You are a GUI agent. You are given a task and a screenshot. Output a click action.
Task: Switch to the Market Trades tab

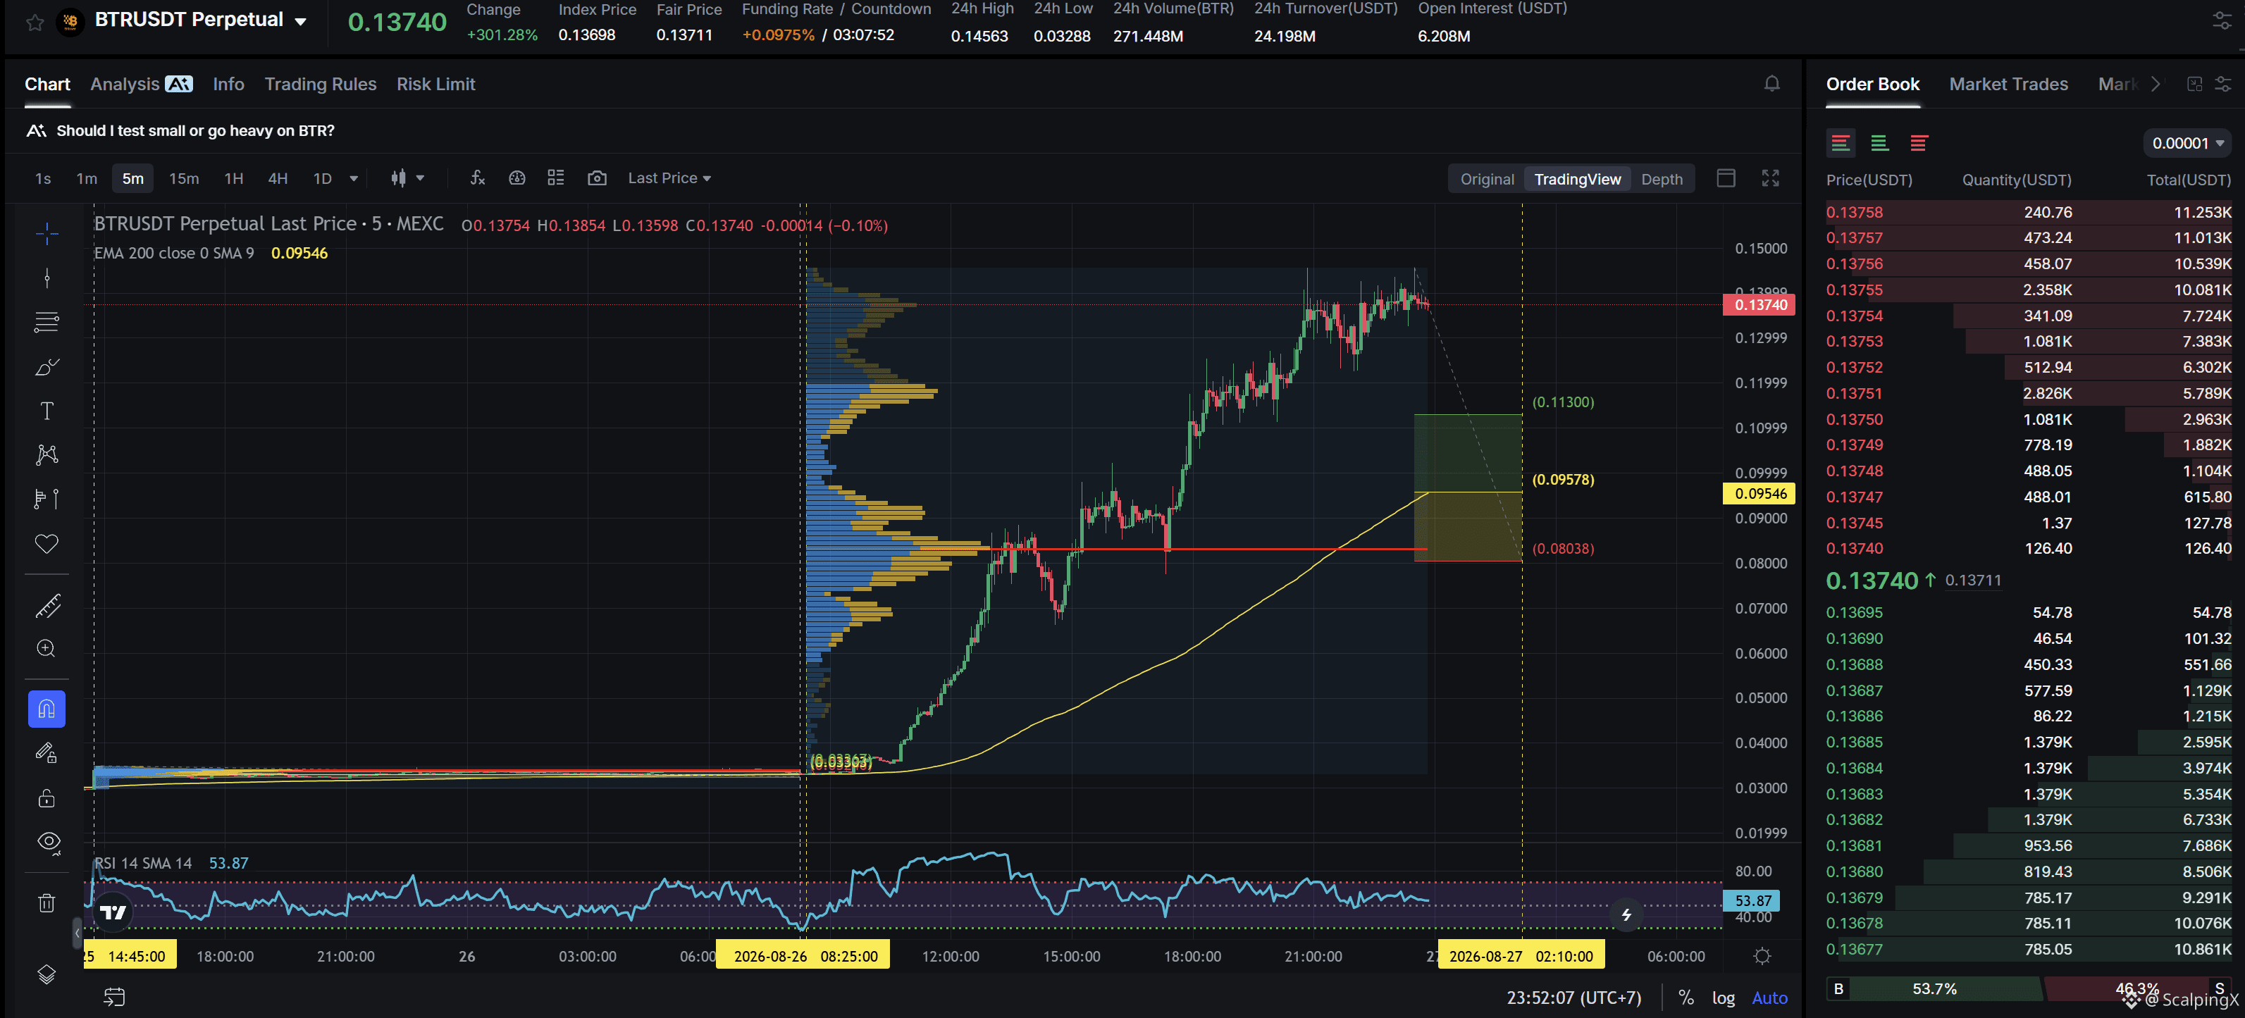pos(2009,84)
